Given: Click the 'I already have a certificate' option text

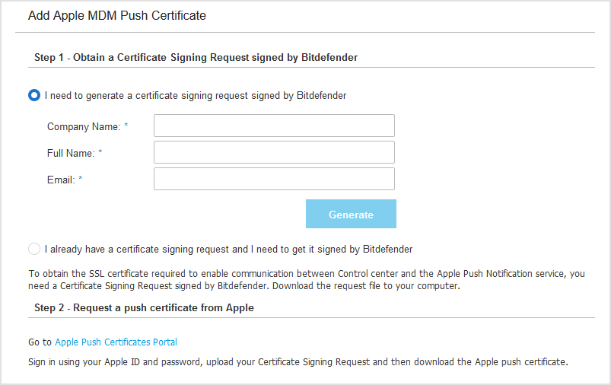Looking at the screenshot, I should pyautogui.click(x=228, y=249).
